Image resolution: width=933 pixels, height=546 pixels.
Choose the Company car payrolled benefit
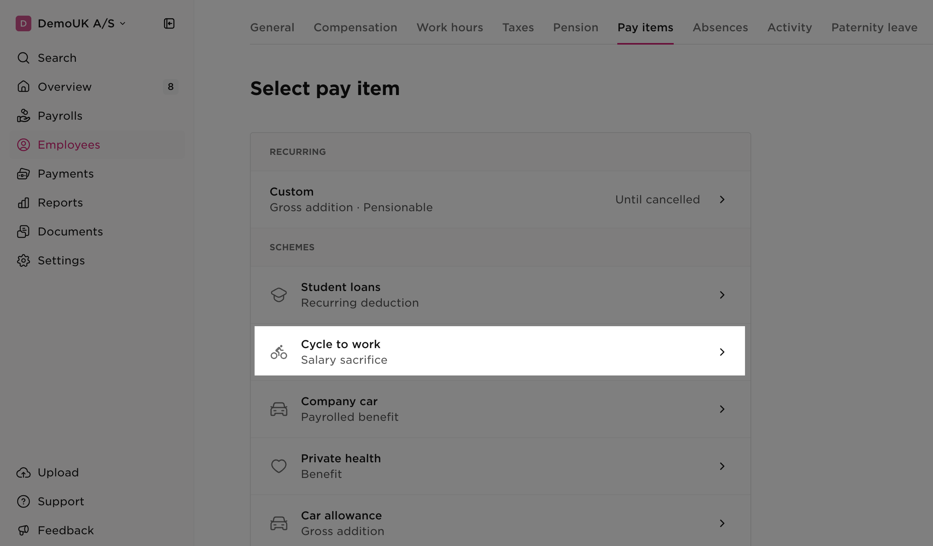[501, 409]
